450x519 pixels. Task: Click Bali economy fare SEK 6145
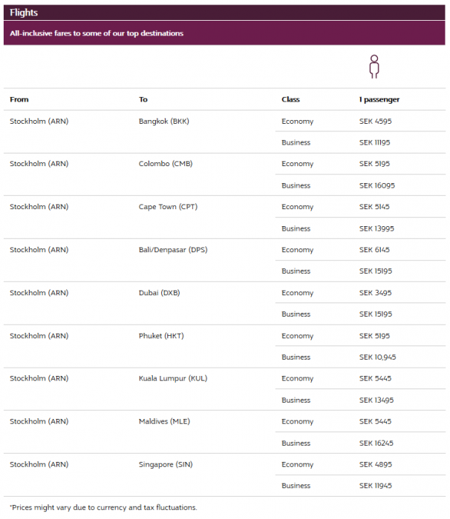coord(375,250)
